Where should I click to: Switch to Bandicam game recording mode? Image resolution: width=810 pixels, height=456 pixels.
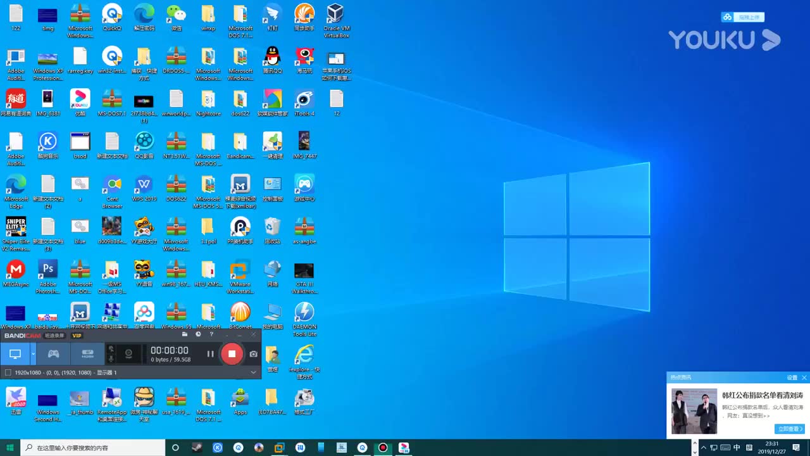[x=54, y=354]
